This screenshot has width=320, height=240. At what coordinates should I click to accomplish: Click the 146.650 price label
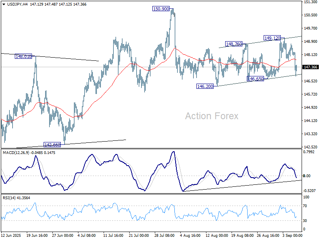coord(255,79)
